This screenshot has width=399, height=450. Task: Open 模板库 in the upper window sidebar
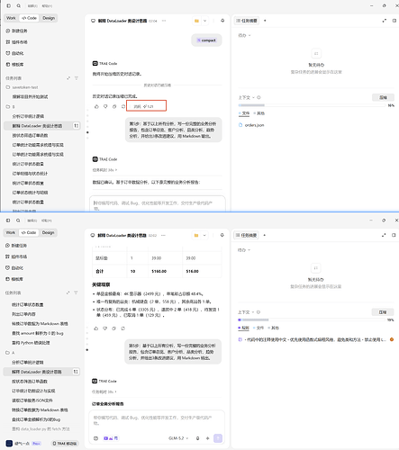[x=14, y=65]
